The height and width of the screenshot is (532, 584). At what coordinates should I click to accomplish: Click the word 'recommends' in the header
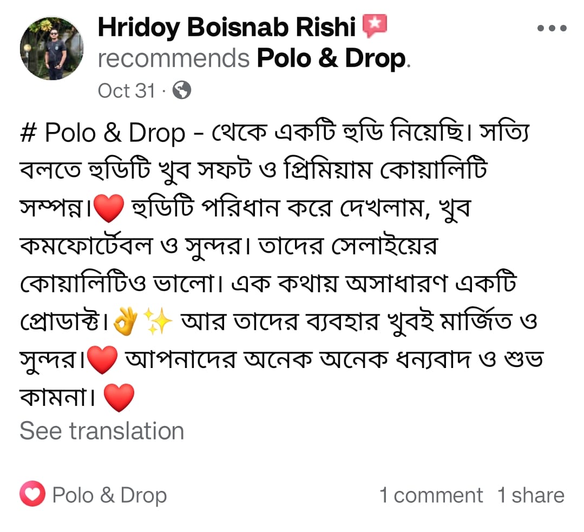(x=173, y=58)
